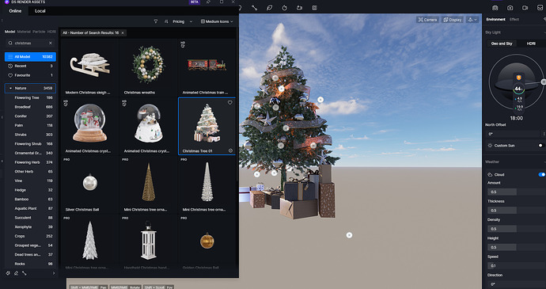Screen dimensions: 546x289
Task: Open the Medium Icons view dropdown
Action: pyautogui.click(x=217, y=21)
